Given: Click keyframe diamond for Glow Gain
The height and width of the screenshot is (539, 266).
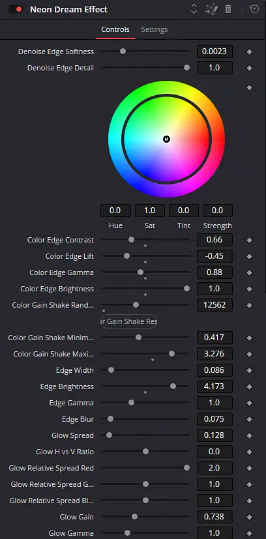Looking at the screenshot, I should [x=250, y=517].
